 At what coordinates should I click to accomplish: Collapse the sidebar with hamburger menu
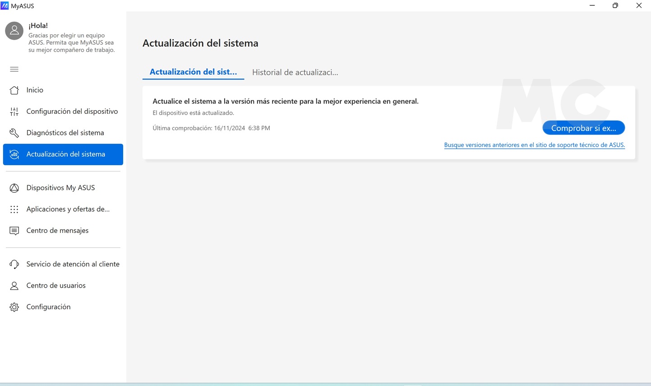coord(14,69)
